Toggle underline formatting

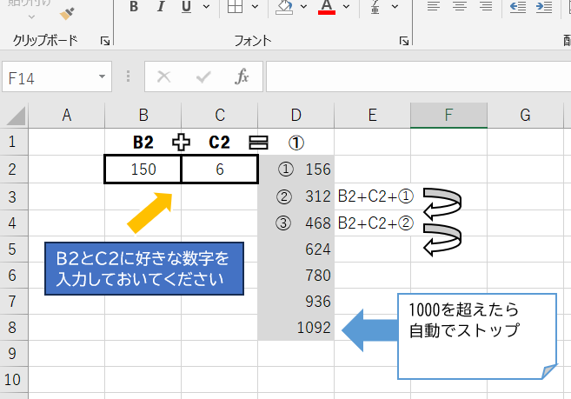tap(185, 8)
